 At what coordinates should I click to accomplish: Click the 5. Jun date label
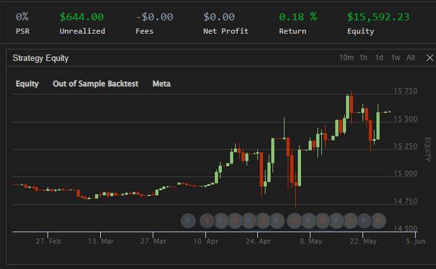pos(416,241)
